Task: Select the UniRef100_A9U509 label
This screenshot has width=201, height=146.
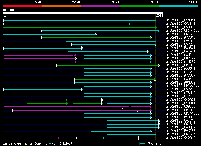Action: [x=180, y=68]
